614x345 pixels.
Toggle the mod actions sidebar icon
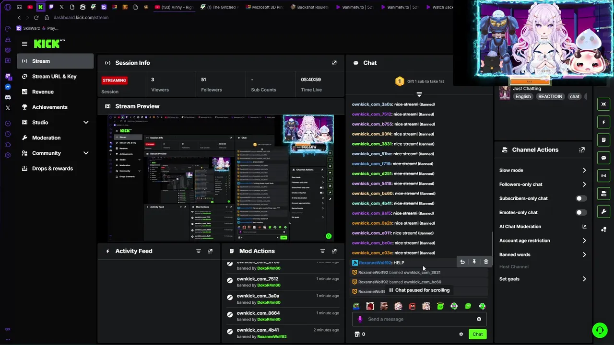coord(604,140)
